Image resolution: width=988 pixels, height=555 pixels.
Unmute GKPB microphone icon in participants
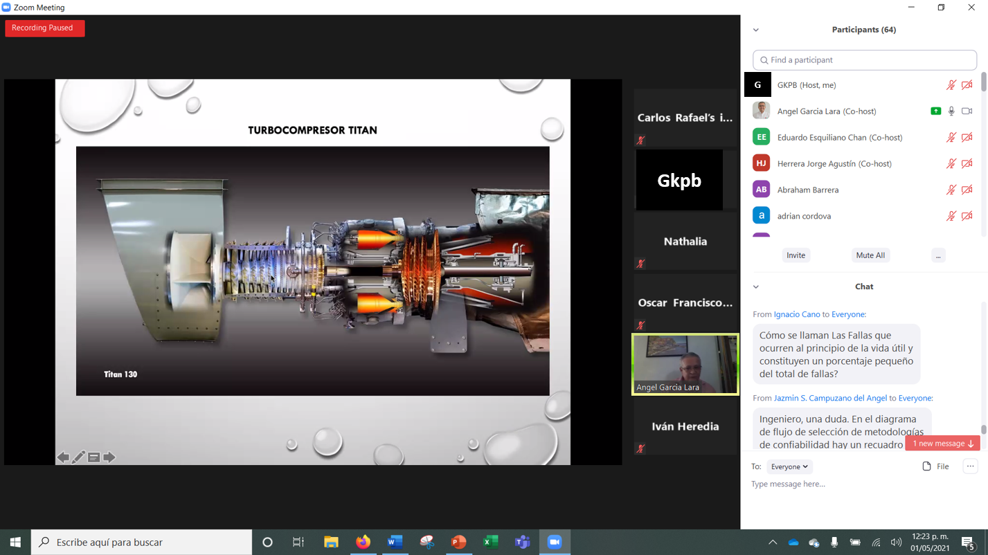[x=951, y=85]
